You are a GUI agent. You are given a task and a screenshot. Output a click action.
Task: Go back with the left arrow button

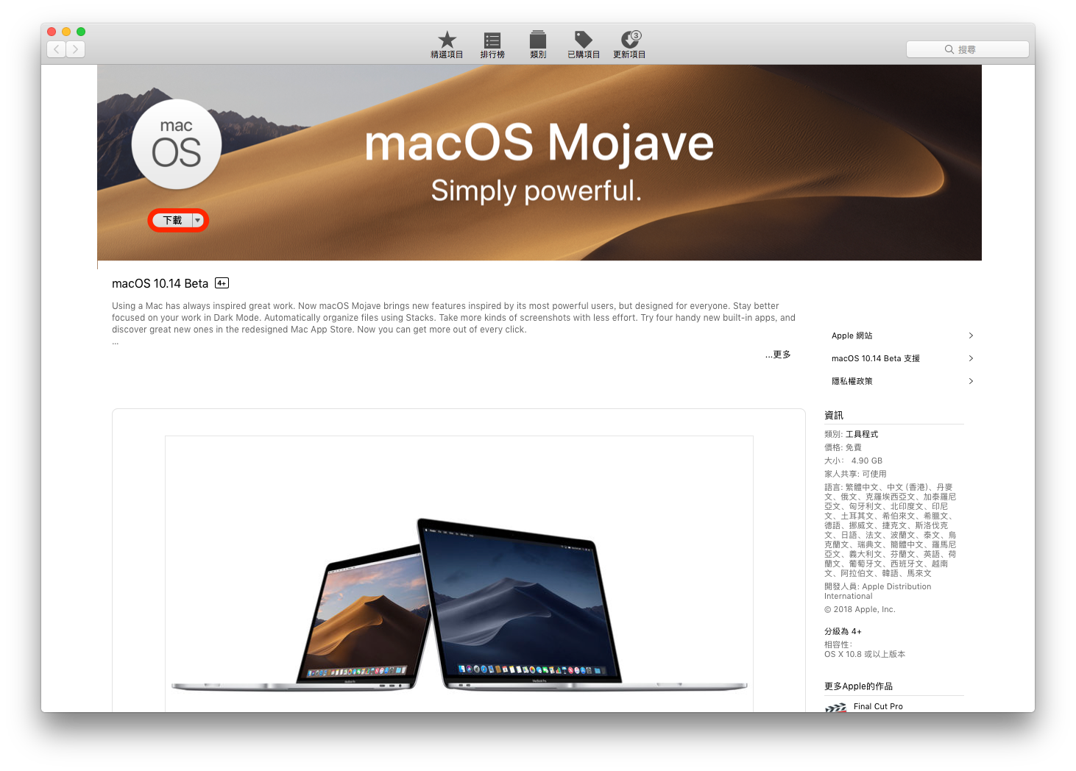point(57,49)
